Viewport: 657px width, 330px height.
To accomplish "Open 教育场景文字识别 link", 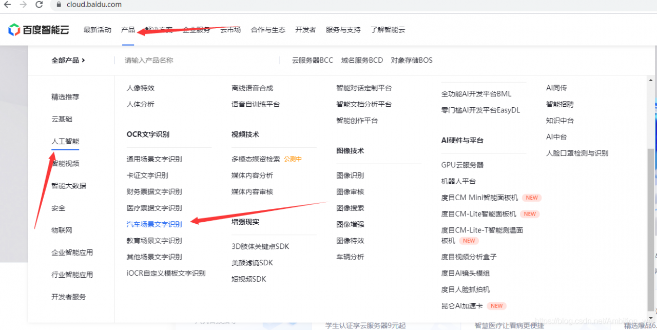I will pyautogui.click(x=154, y=240).
